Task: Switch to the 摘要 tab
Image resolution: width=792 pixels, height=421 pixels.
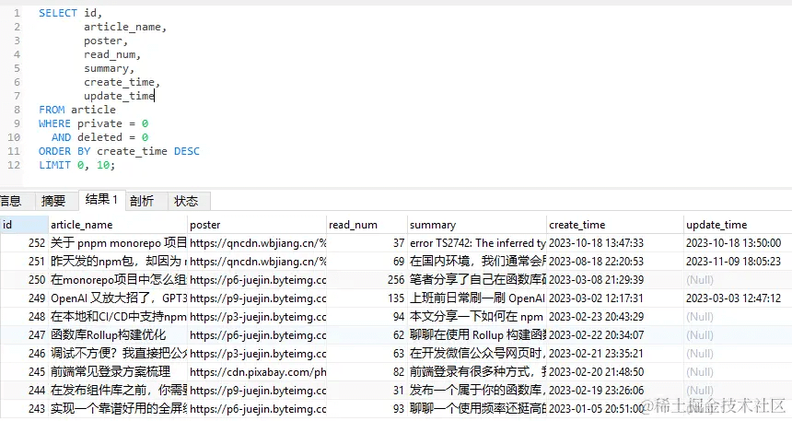Action: (53, 201)
